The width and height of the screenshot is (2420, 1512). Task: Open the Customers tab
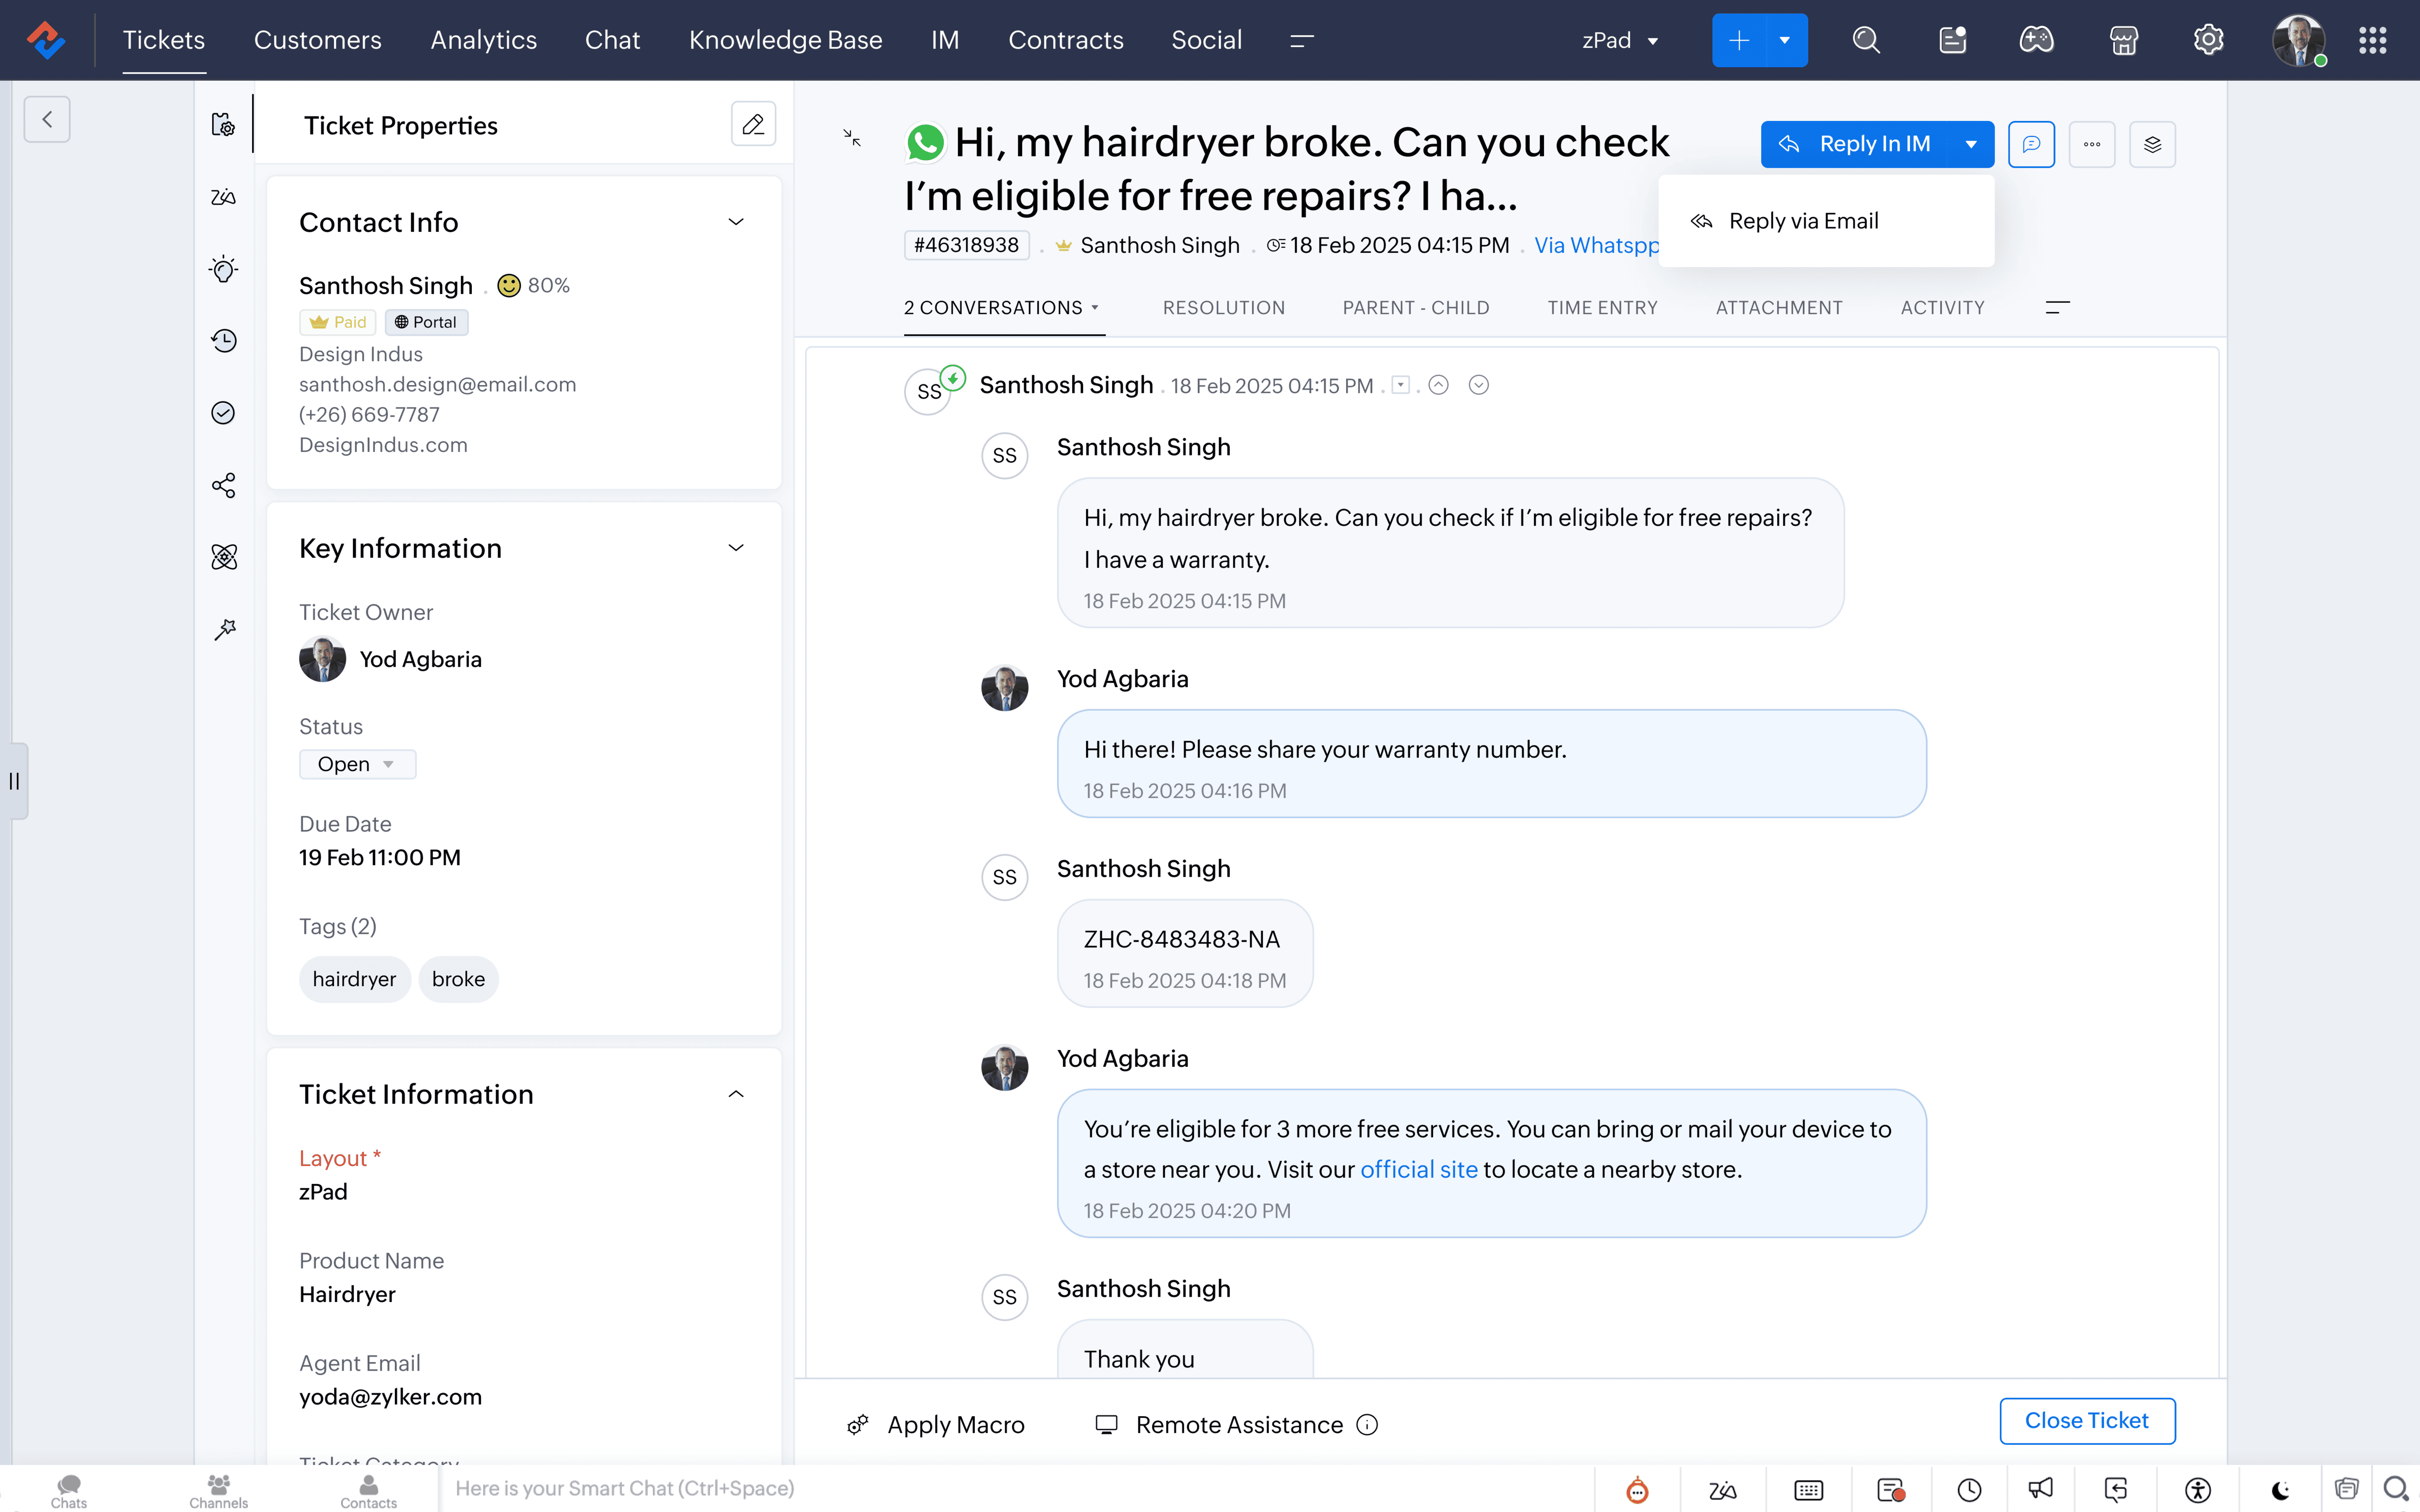[317, 40]
